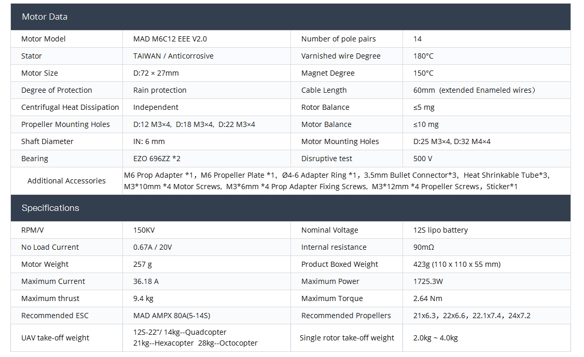584x357 pixels.
Task: Click the UAV take-off weight label
Action: (x=55, y=338)
